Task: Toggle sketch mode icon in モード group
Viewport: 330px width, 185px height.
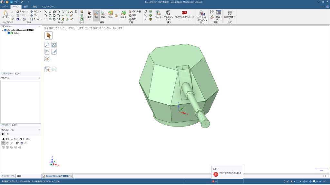Action: tap(82, 12)
